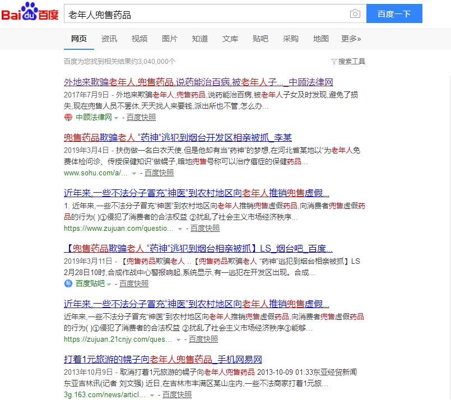The image size is (451, 400).
Task: Expand dropdown arrow beside 3g.163.com
Action: point(152,396)
